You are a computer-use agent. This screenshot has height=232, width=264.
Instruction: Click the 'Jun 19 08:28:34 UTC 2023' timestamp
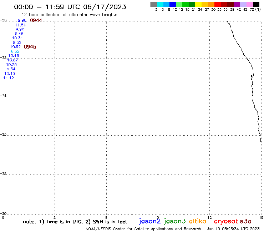coord(233,229)
